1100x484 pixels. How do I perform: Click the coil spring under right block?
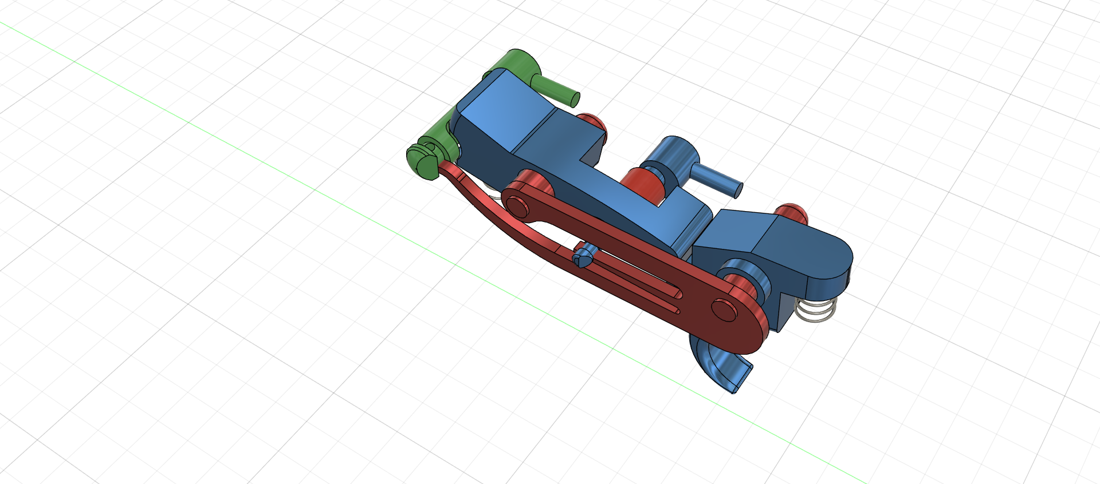point(816,310)
